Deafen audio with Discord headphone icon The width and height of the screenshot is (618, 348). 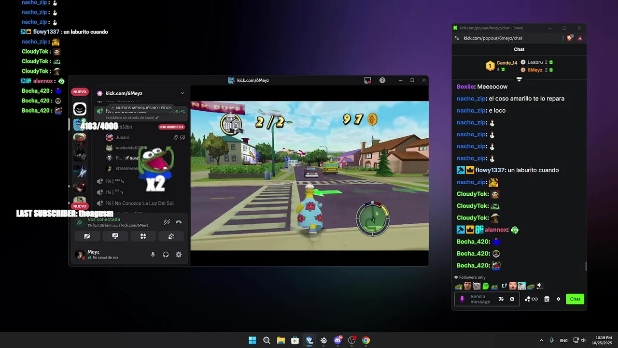click(x=166, y=255)
